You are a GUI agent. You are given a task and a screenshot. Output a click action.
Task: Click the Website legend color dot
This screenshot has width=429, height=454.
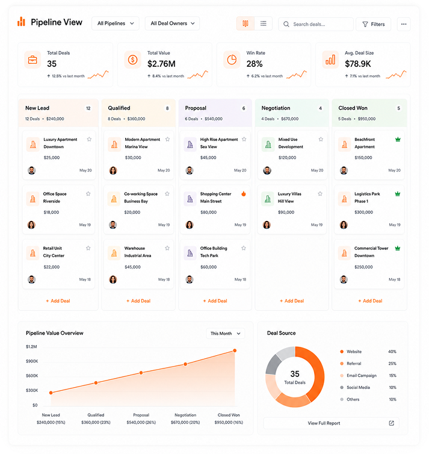[x=342, y=352]
